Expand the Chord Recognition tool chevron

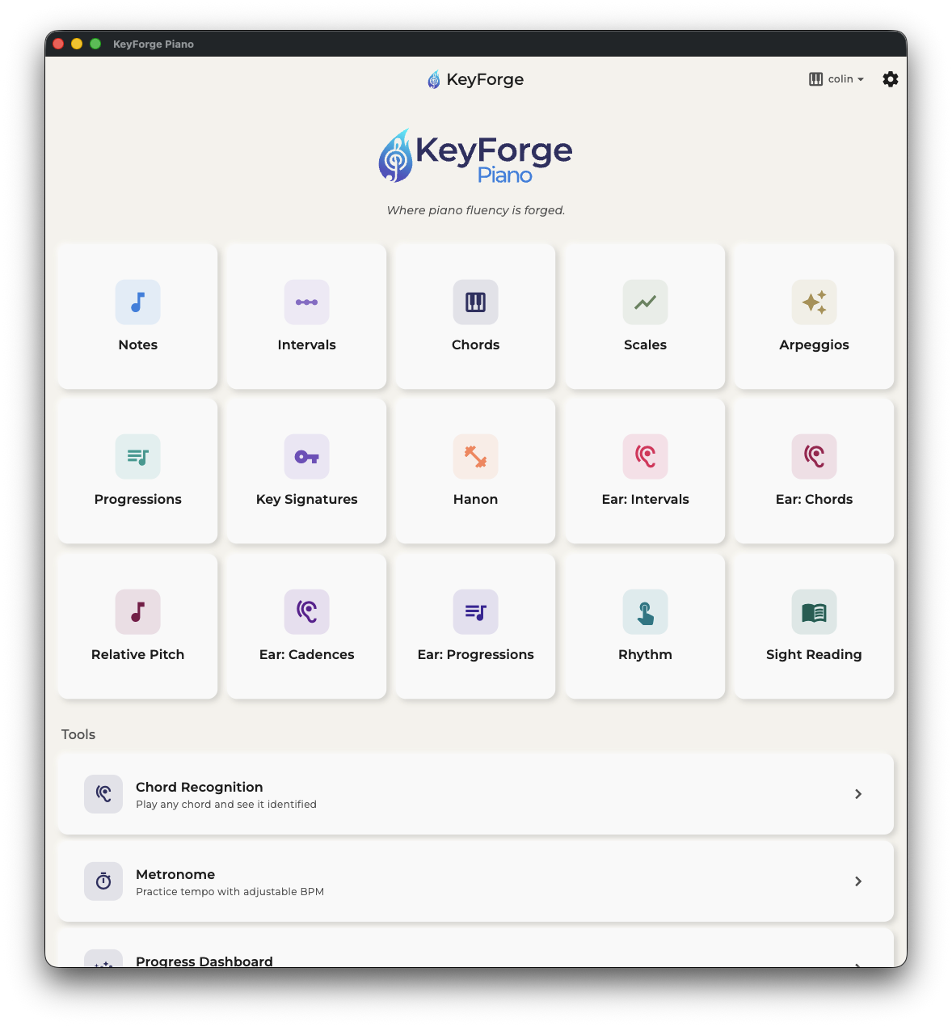pos(858,794)
